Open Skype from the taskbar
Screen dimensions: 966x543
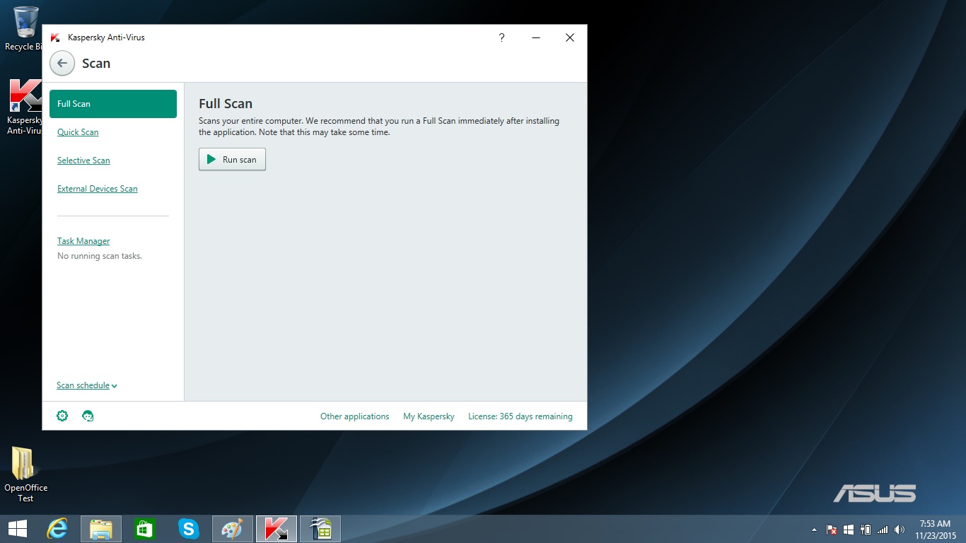point(188,529)
